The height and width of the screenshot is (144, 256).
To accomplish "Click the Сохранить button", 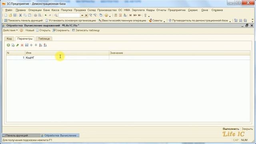I will click(61, 30).
